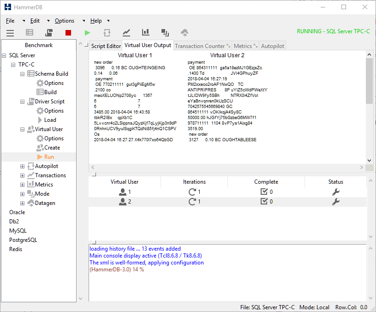The height and width of the screenshot is (312, 376).
Task: Click the Datagen toolbar icon
Action: point(185,32)
